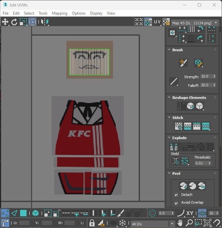Enable Vertex sub-object mode
222x228 pixels.
click(x=5, y=213)
